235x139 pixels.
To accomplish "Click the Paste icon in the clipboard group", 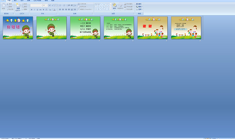I will [3, 6].
